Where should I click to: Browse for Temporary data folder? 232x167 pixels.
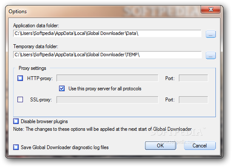click(x=211, y=55)
